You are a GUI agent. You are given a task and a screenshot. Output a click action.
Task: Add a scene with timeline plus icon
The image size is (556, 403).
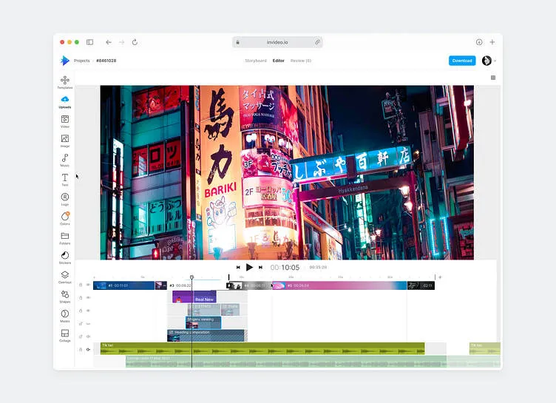440,277
